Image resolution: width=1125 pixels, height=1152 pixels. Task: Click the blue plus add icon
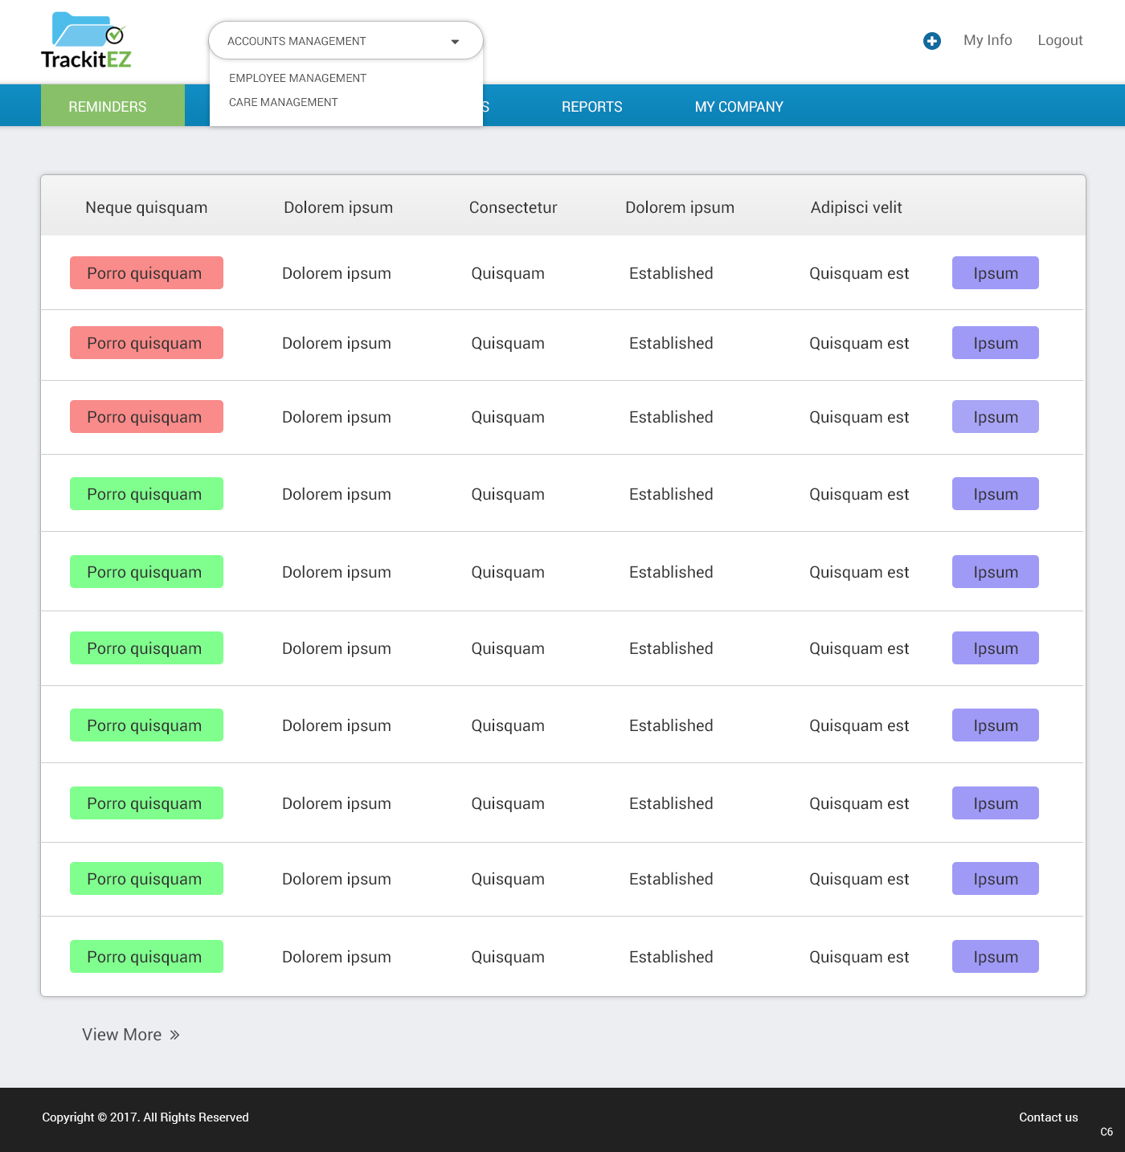(931, 41)
